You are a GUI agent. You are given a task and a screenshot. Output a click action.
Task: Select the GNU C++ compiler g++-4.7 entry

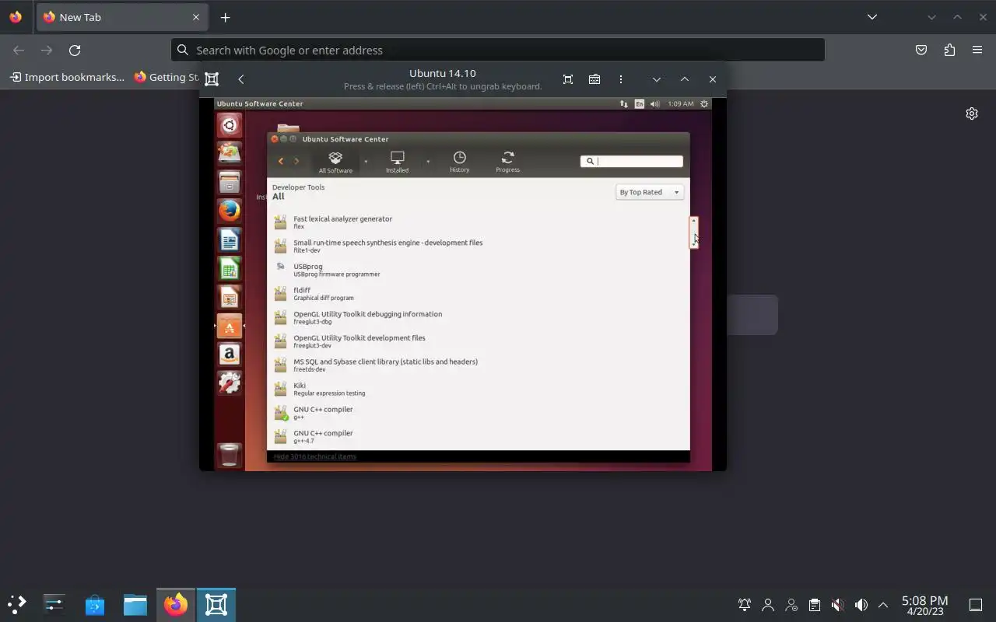(478, 436)
